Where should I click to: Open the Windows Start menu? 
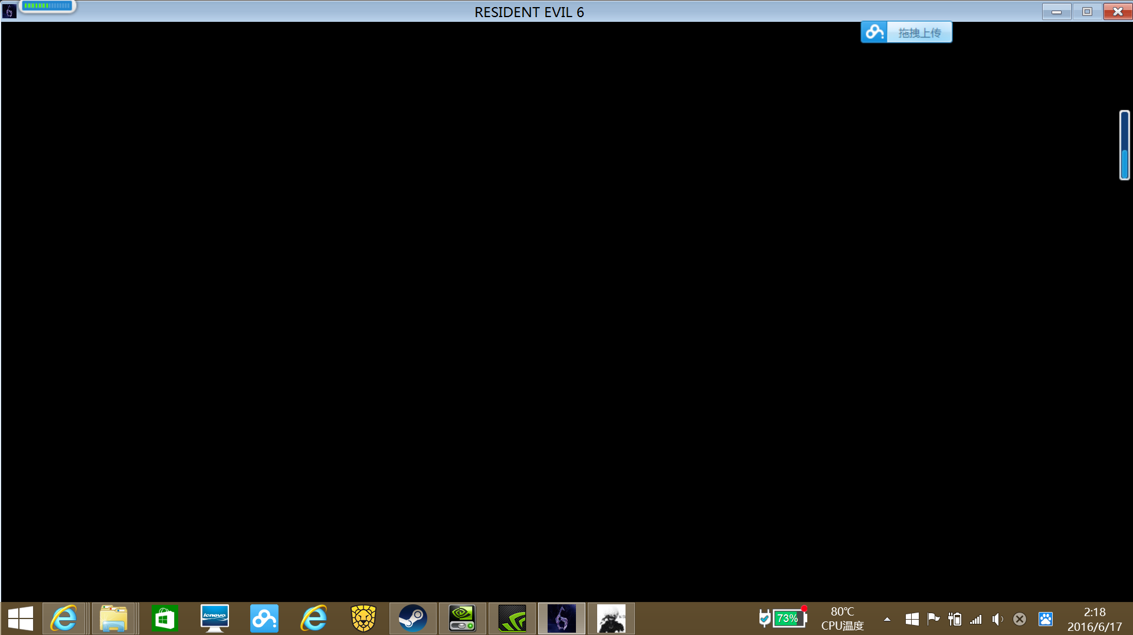(x=21, y=618)
